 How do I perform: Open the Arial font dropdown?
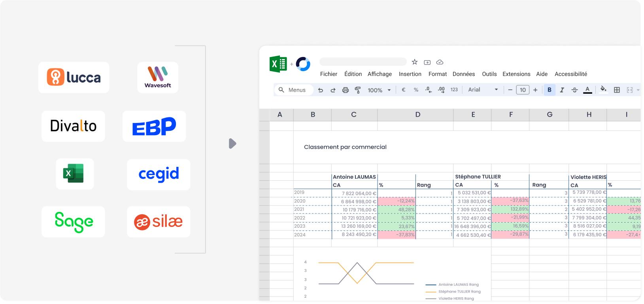click(483, 90)
